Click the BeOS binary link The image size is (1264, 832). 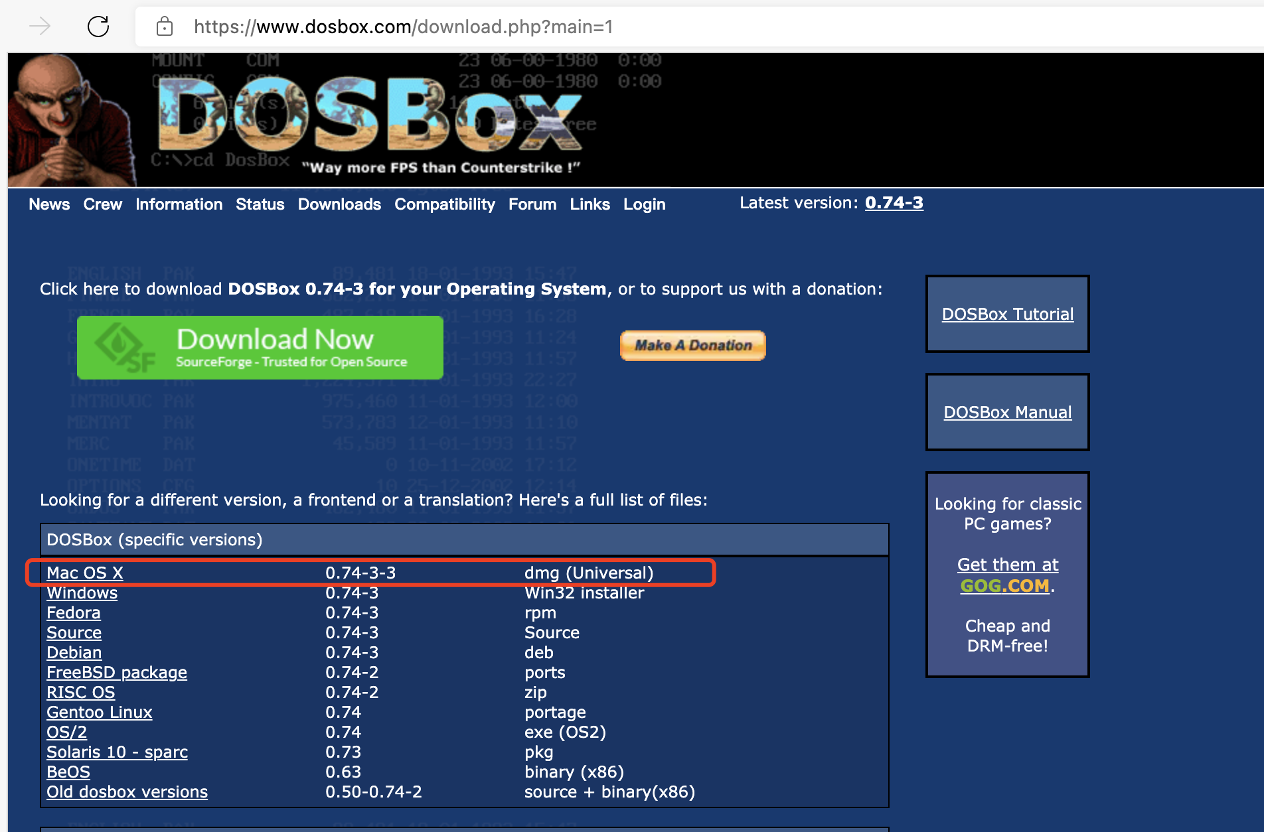68,772
